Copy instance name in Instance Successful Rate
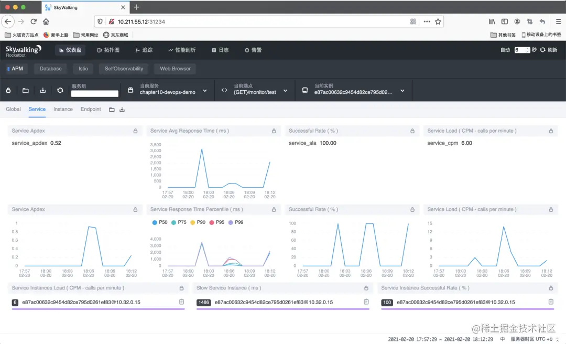The height and width of the screenshot is (344, 566). [551, 302]
